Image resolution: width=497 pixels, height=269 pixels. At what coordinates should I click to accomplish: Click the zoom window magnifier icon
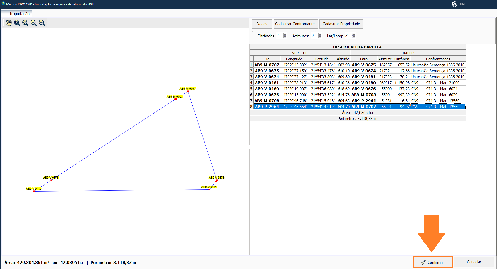[x=17, y=23]
